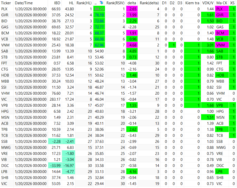Click the sort arrow icon in the RSIV column header
This screenshot has width=237, height=188.
101,3
